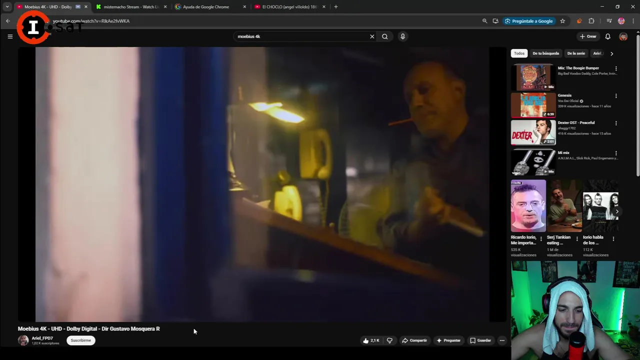Clear the search box text with the X
Viewport: 640px width, 360px height.
(372, 36)
